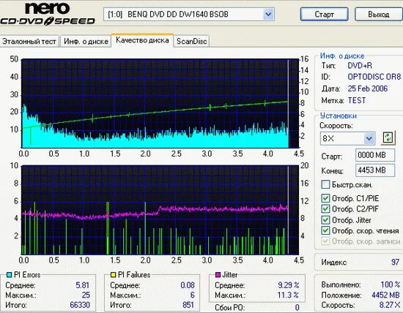
Task: Uncheck the Отобр. Jitter checkbox
Action: (x=325, y=220)
